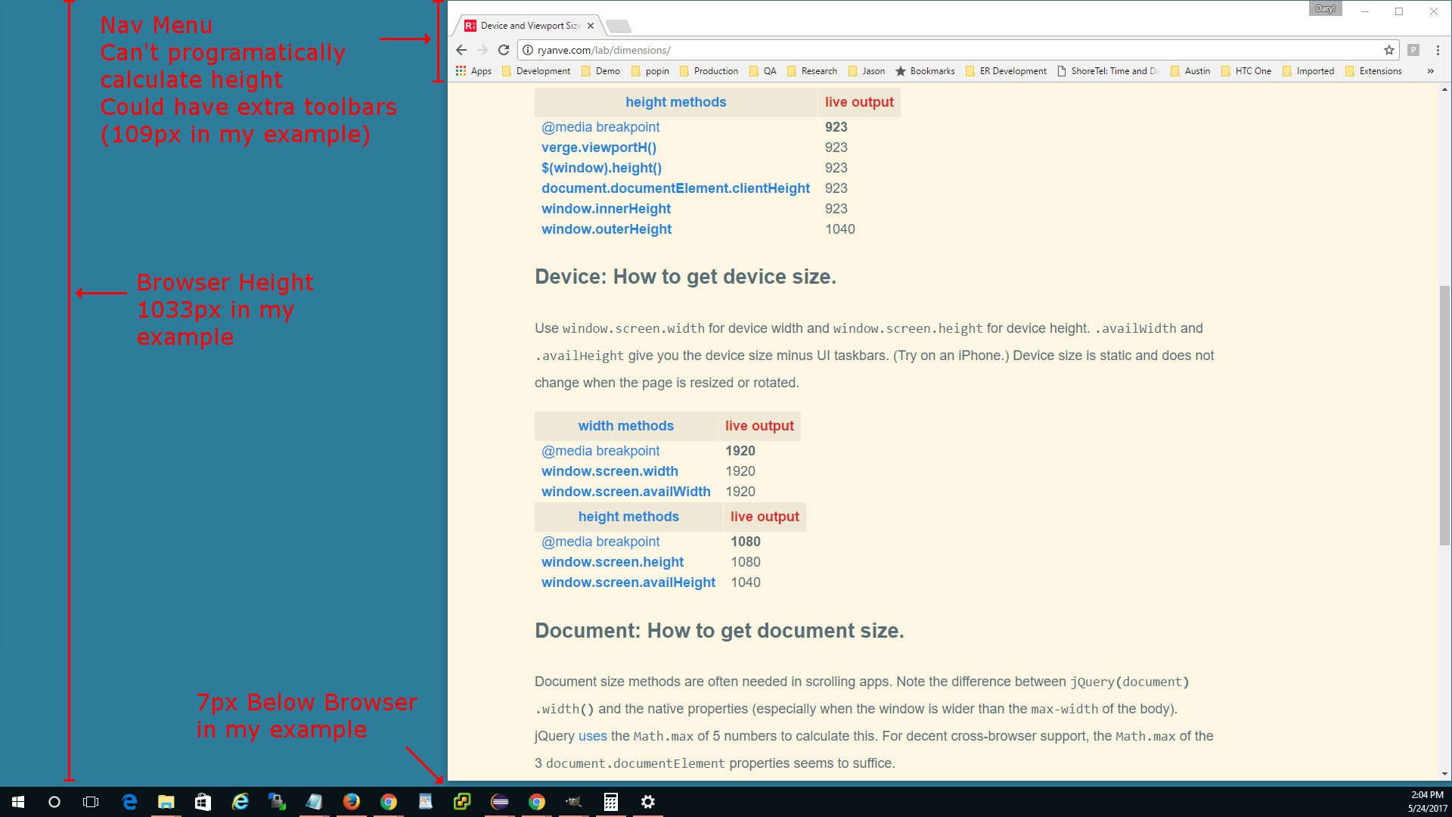
Task: Open the Research bookmarks folder
Action: [812, 71]
